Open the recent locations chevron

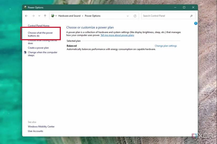[39, 16]
